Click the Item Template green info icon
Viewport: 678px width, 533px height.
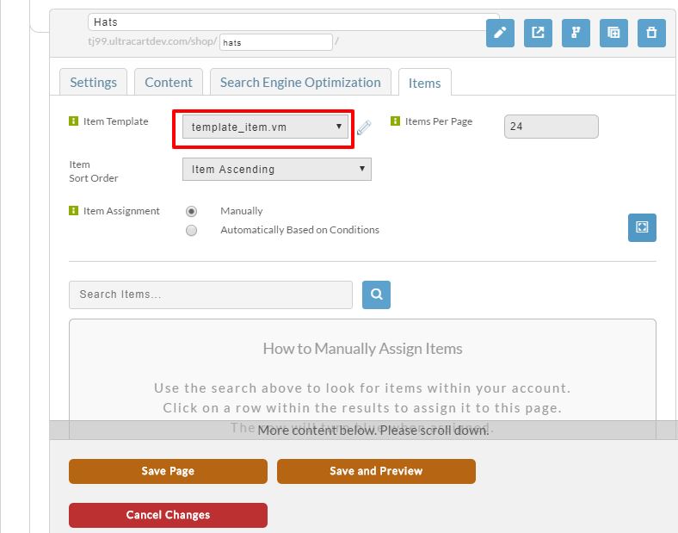pyautogui.click(x=73, y=121)
